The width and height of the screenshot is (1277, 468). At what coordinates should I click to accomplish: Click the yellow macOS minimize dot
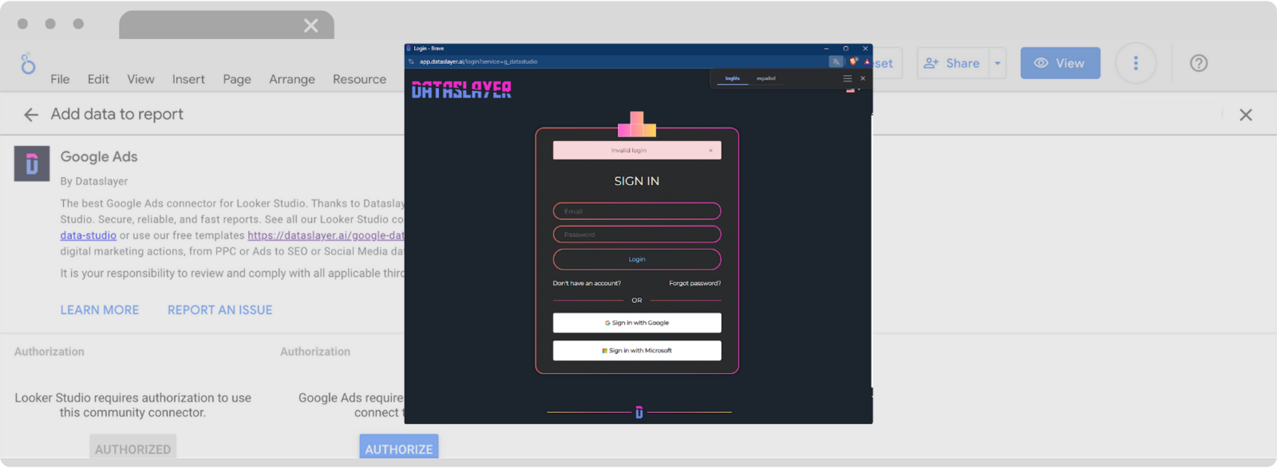pos(50,24)
